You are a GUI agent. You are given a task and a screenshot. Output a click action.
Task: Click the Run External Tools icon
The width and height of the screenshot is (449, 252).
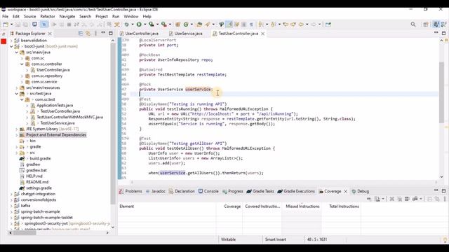pos(163,24)
